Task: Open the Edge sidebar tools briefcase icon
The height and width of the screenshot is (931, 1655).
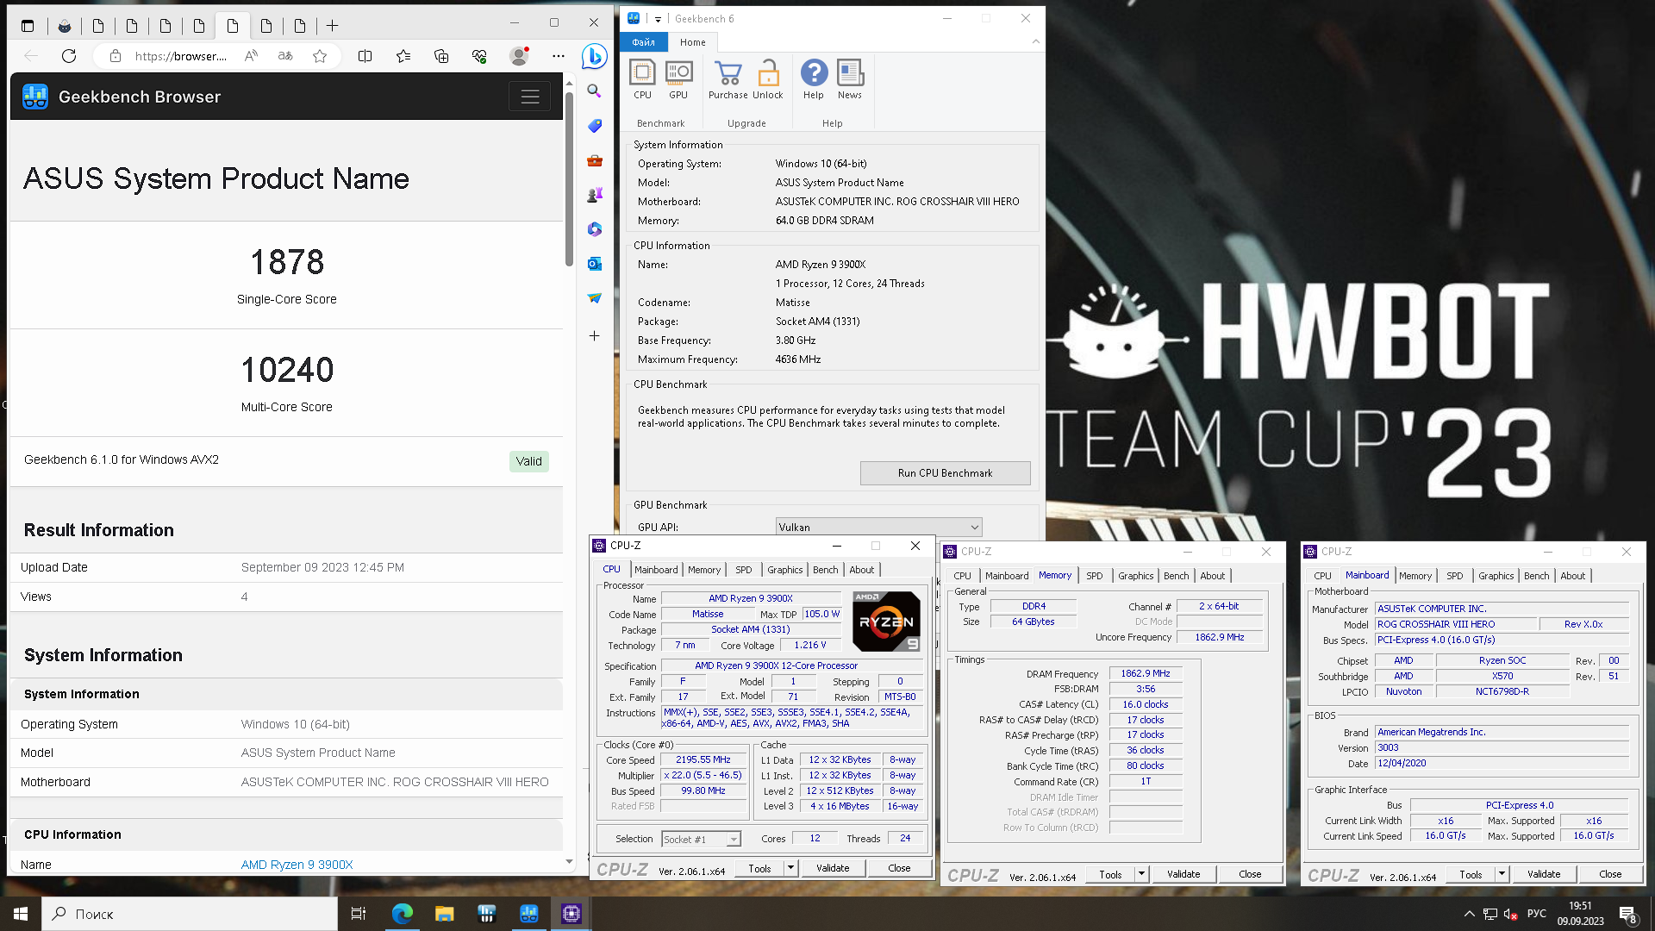Action: (594, 160)
